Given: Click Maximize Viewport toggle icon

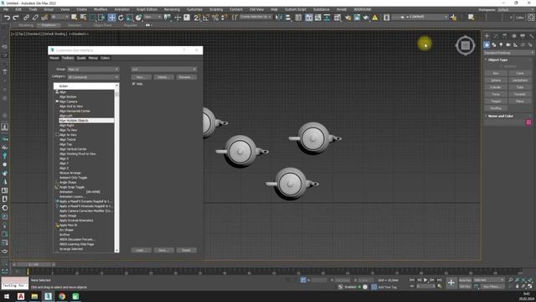Looking at the screenshot, I should (x=530, y=286).
